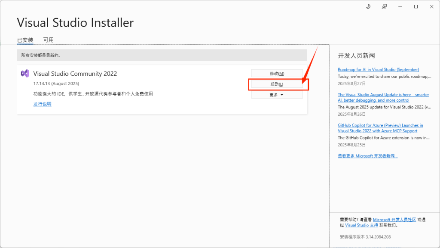Open the Roadmap for AI in Visual Studio article

pos(378,69)
